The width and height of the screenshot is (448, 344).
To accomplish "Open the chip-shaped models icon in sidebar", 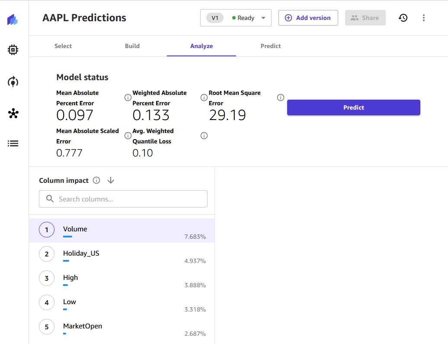I will point(13,50).
